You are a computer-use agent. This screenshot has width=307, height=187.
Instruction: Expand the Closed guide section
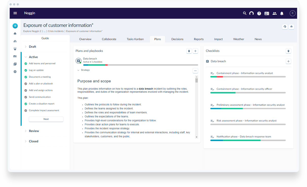coord(26,141)
